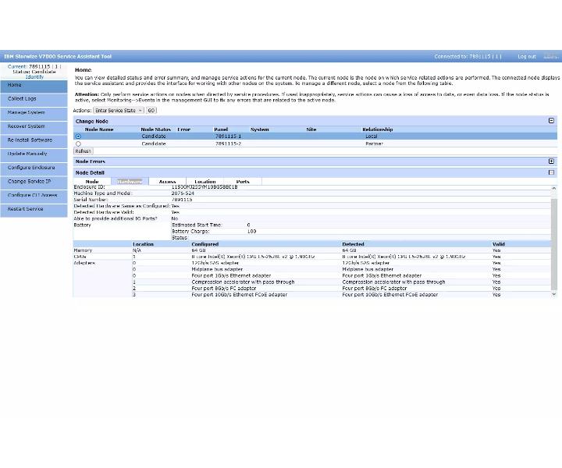Click the Node Name column header
562x468 pixels.
click(99, 129)
